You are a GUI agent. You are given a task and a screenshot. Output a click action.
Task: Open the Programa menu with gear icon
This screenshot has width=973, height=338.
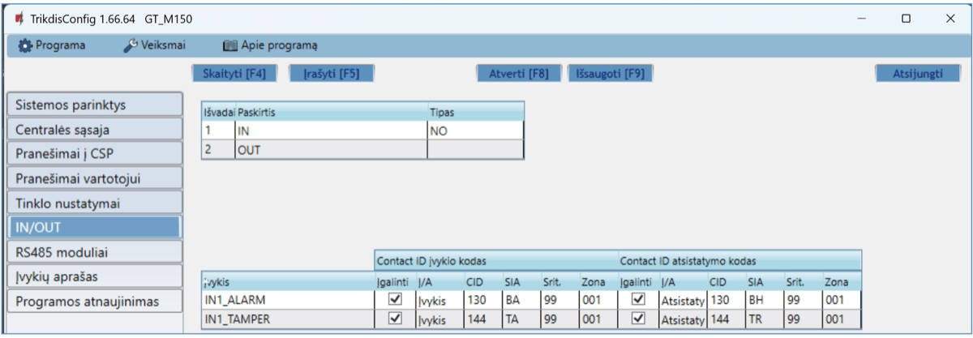coord(52,45)
